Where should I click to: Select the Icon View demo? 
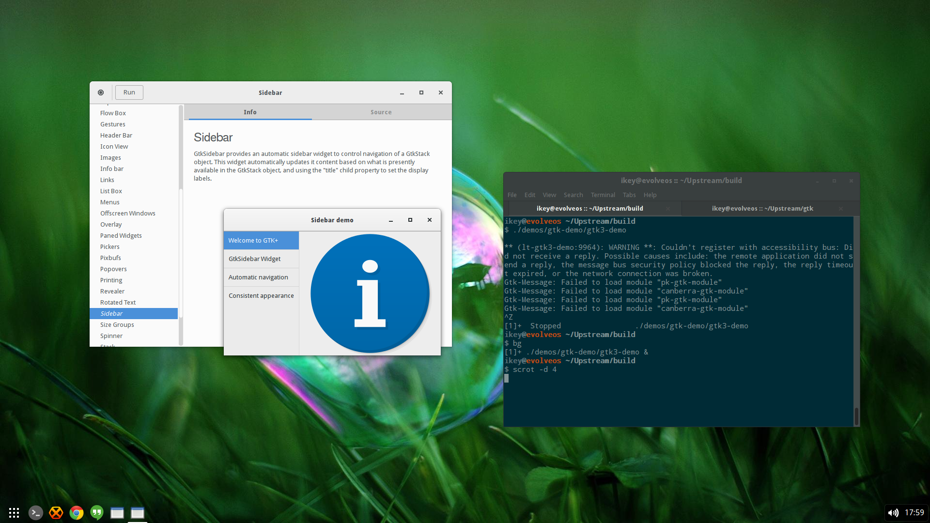(134, 146)
